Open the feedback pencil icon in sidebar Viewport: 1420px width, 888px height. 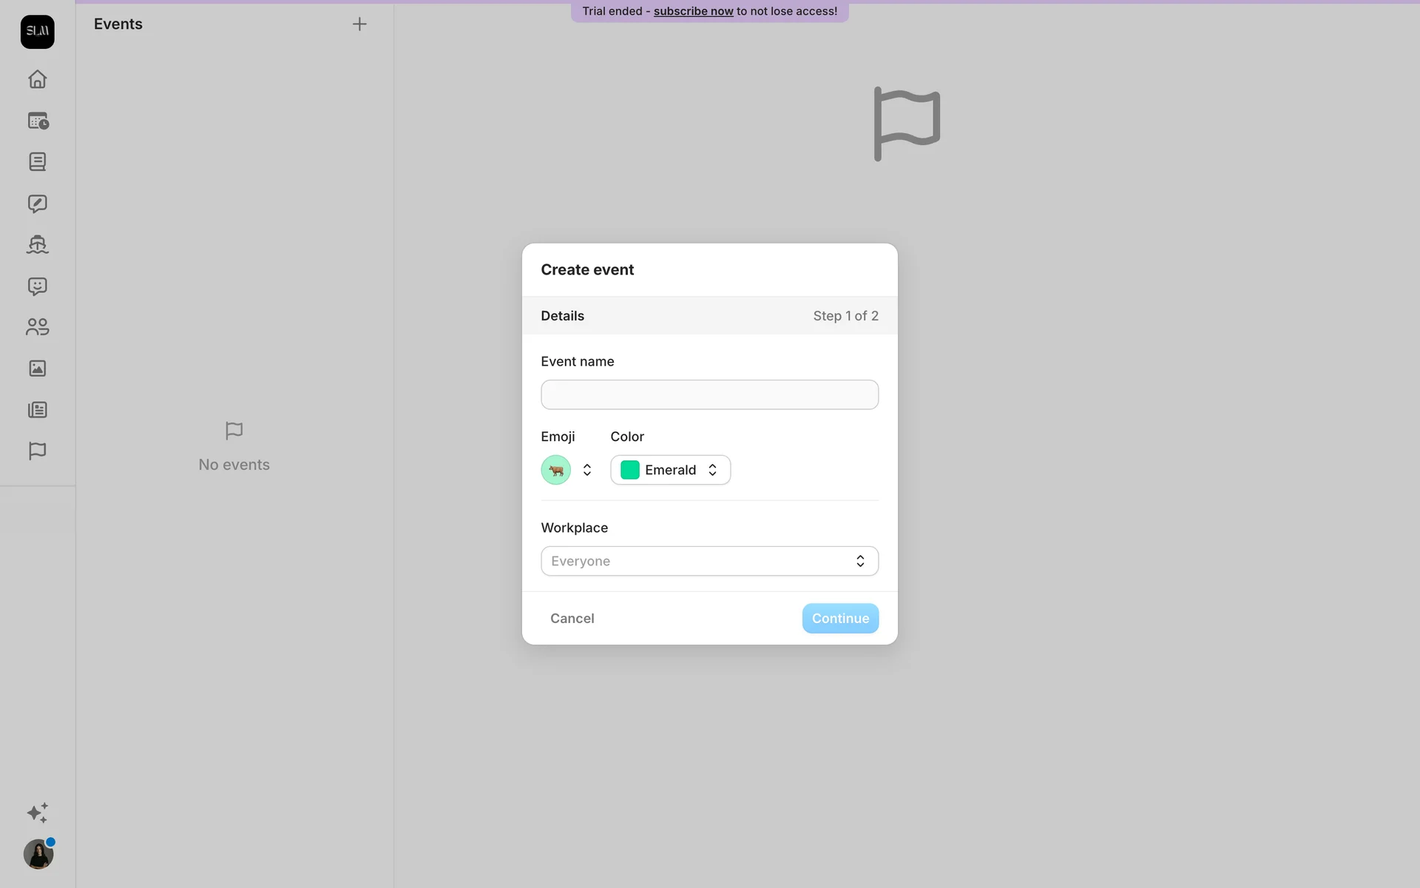tap(37, 203)
